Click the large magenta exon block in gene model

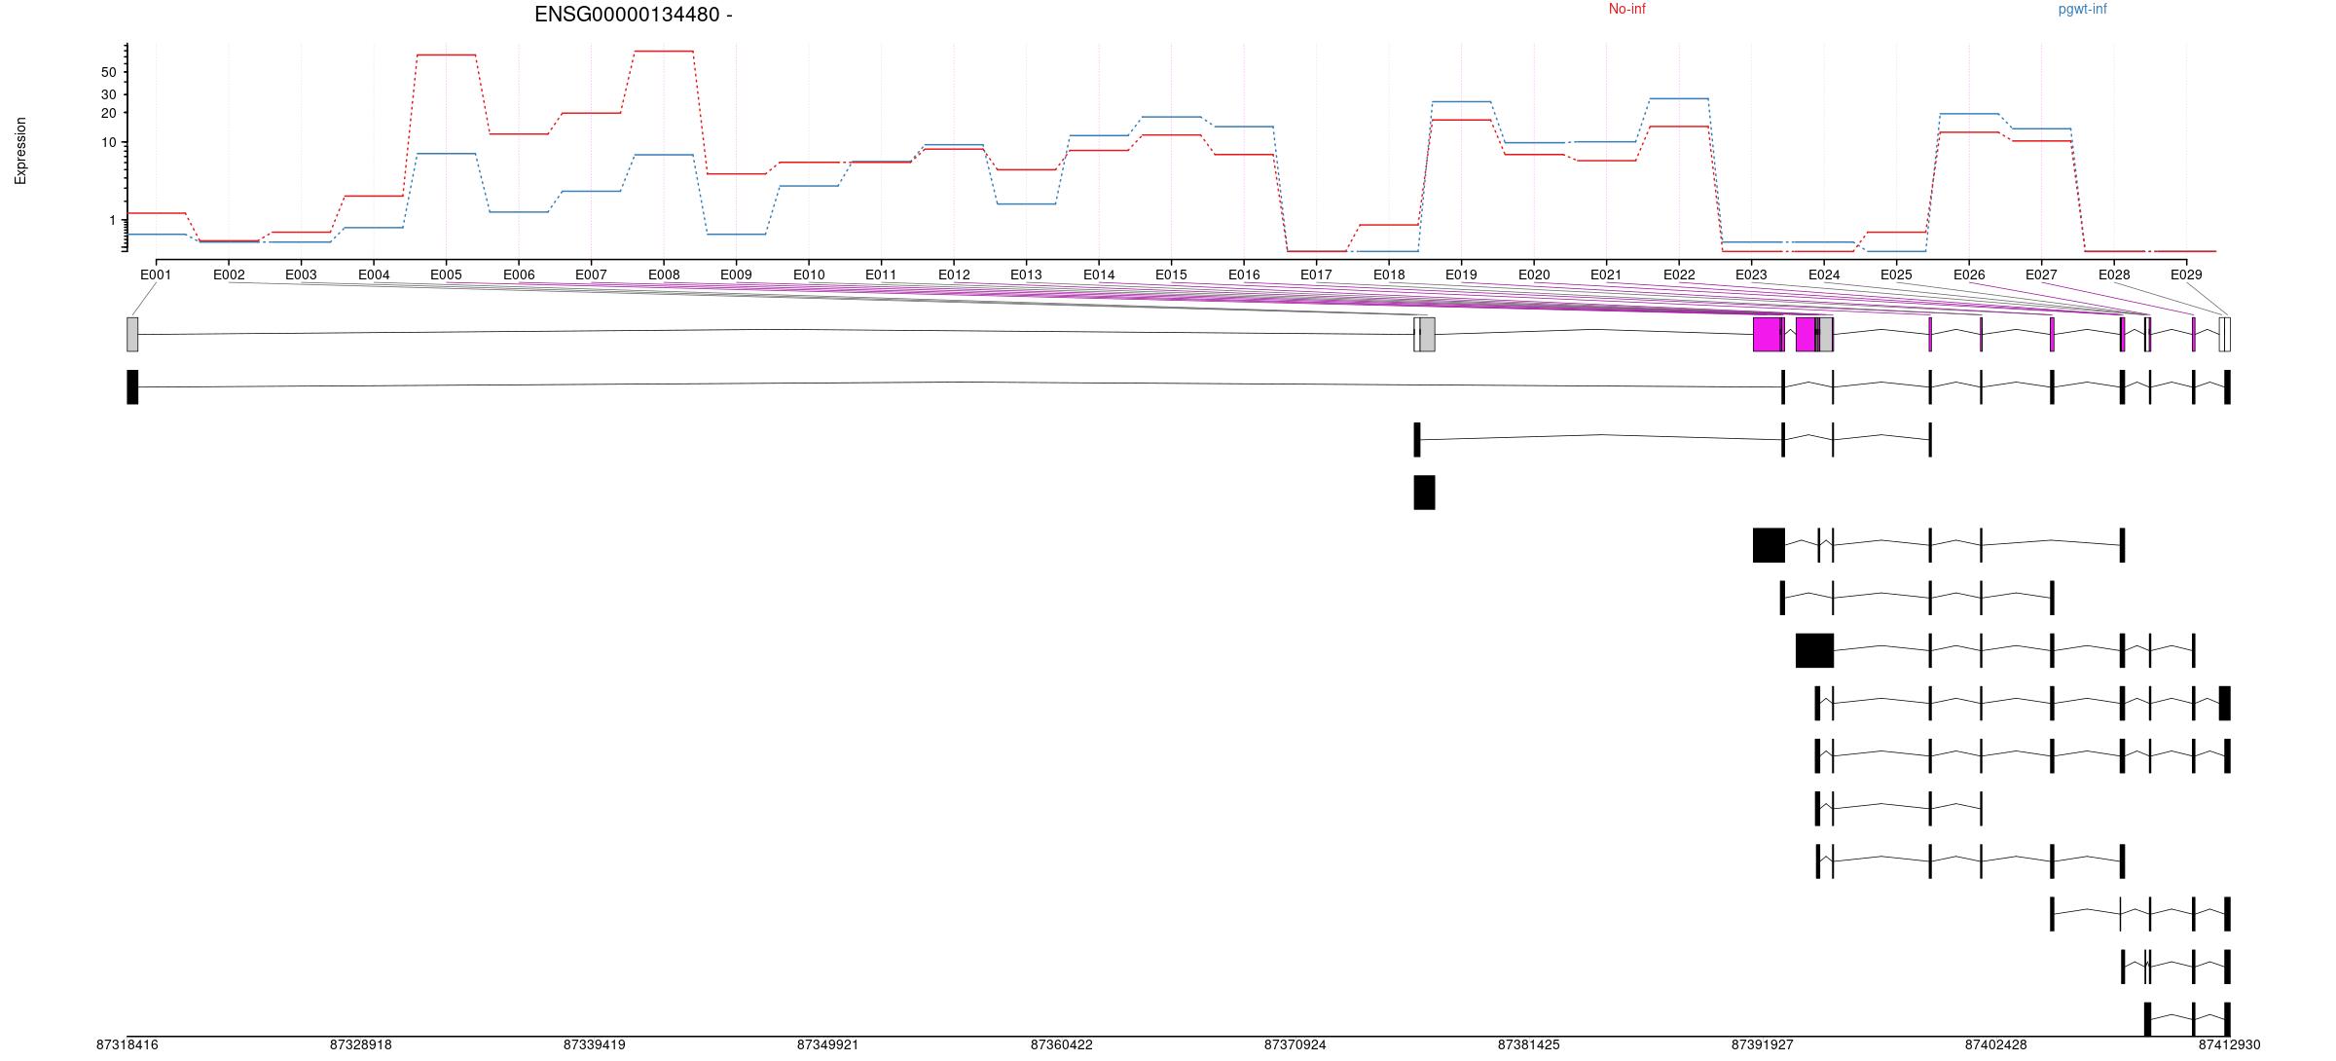pyautogui.click(x=1767, y=334)
